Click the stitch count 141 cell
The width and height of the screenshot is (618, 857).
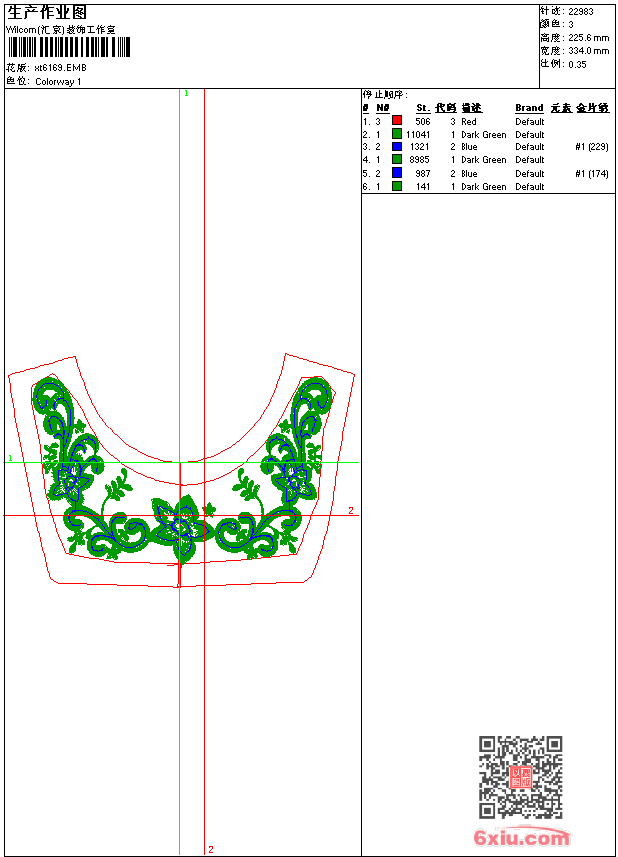[423, 187]
